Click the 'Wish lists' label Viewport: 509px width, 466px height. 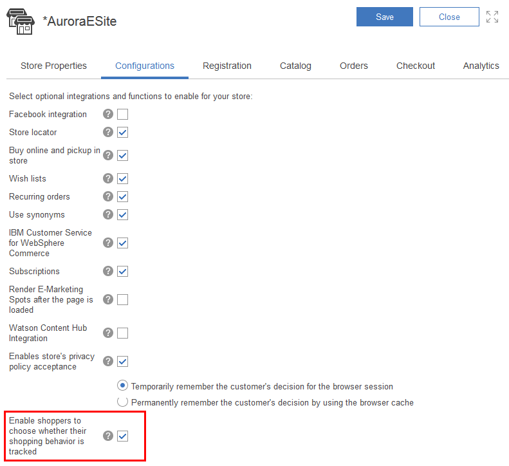28,178
